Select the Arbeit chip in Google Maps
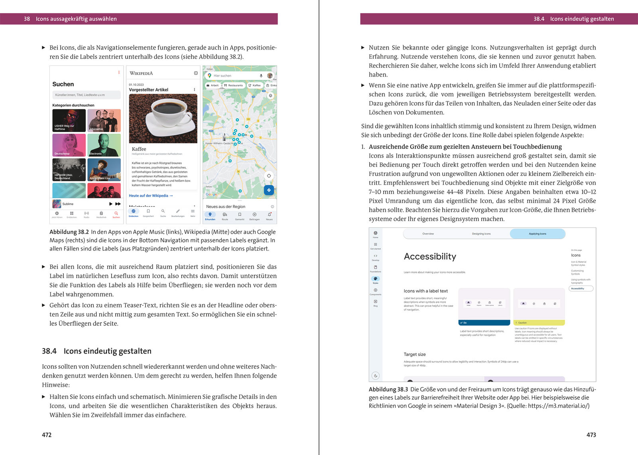638x455 pixels. [213, 85]
